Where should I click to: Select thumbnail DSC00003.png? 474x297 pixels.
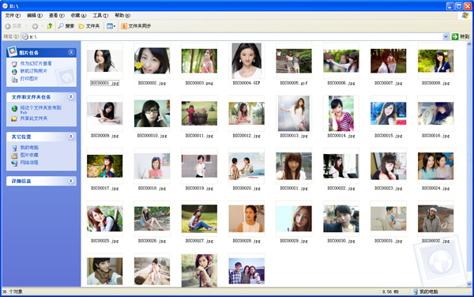click(199, 61)
